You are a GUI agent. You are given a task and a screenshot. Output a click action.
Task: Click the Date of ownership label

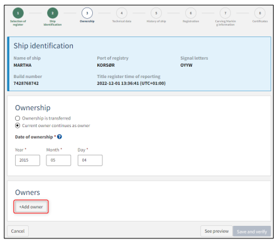34,137
